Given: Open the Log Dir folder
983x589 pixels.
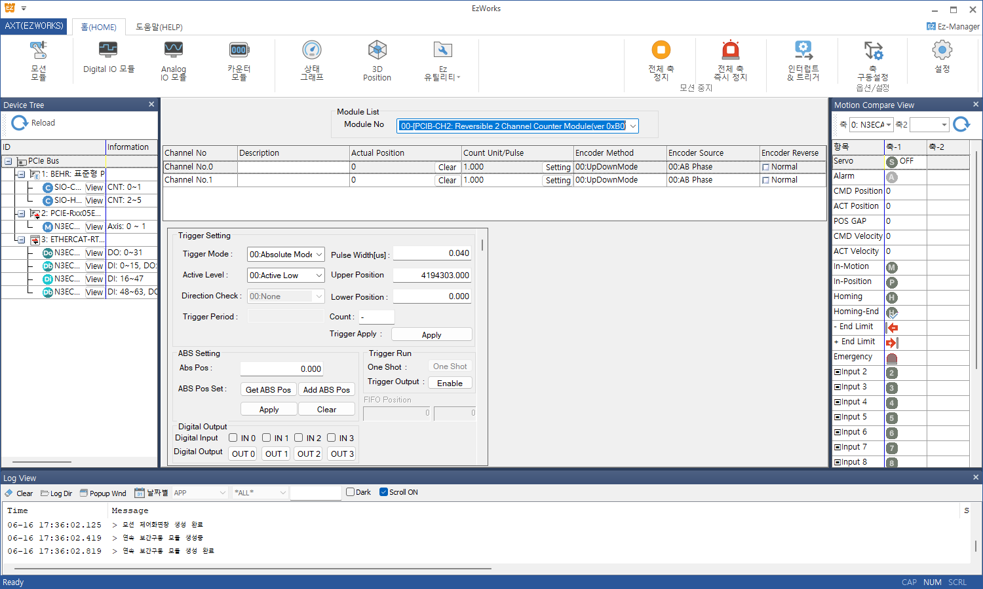Looking at the screenshot, I should pos(56,493).
